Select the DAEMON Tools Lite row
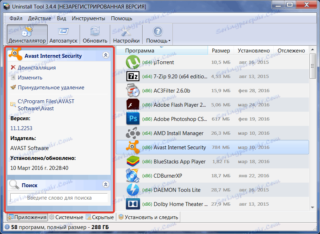The image size is (320, 234). pyautogui.click(x=212, y=190)
